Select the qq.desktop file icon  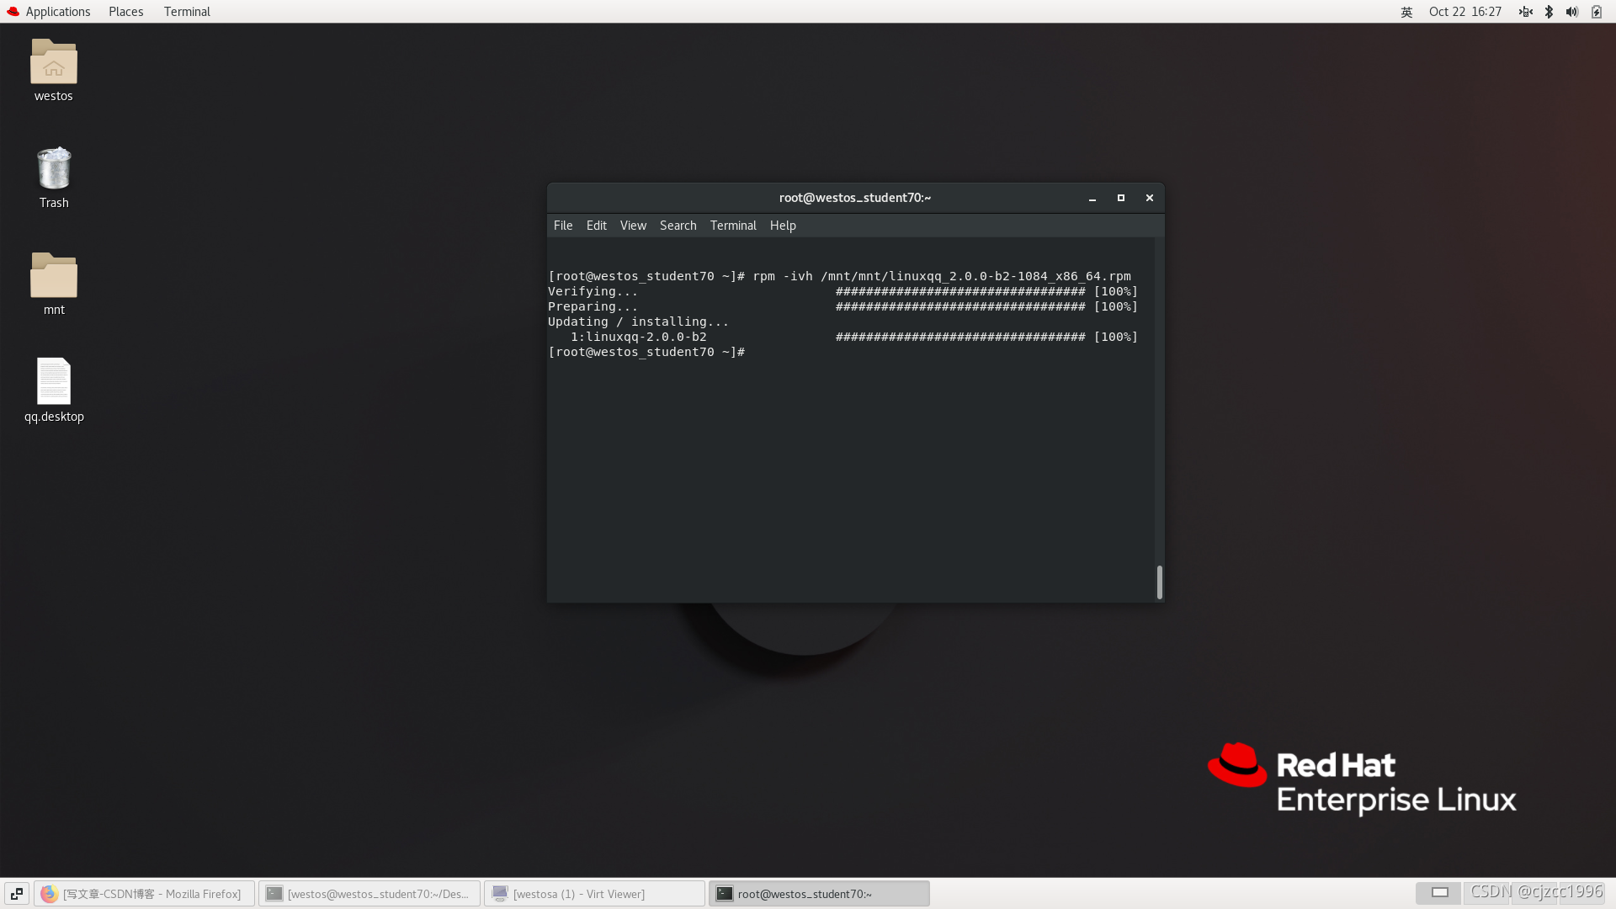pos(53,382)
